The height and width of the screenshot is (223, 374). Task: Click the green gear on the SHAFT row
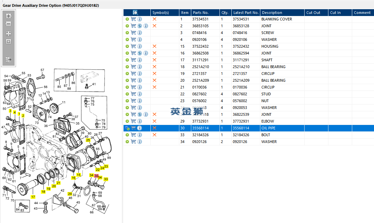(127, 60)
